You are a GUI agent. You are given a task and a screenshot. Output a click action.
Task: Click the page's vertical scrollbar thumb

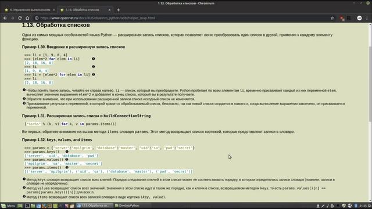click(370, 84)
